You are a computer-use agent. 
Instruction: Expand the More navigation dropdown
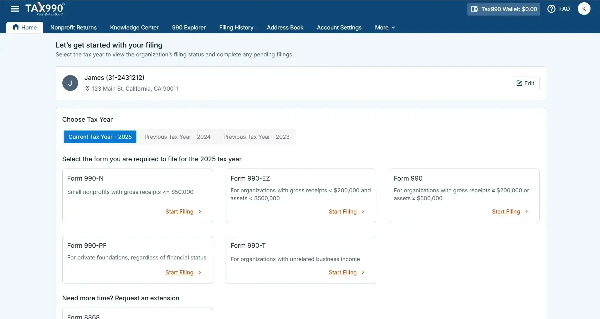tap(384, 28)
